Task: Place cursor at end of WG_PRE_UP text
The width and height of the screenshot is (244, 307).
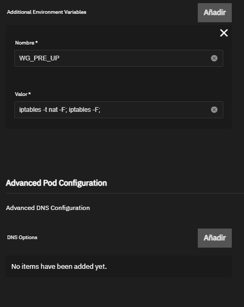Action: click(x=60, y=58)
